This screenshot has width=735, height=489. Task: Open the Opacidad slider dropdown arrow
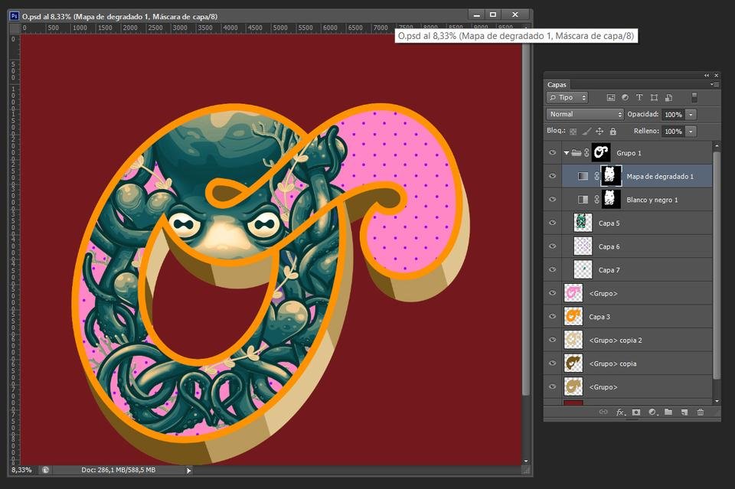(x=691, y=114)
